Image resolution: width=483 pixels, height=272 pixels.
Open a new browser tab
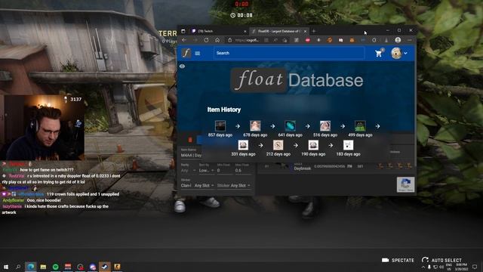314,31
